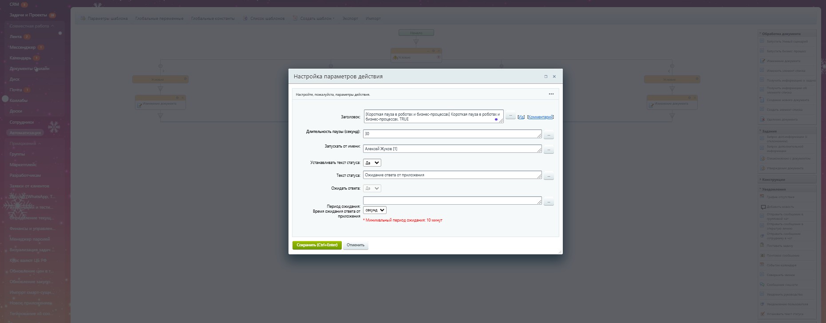The image size is (826, 323).
Task: Open value picker for Длительность паузы field
Action: pyautogui.click(x=549, y=135)
